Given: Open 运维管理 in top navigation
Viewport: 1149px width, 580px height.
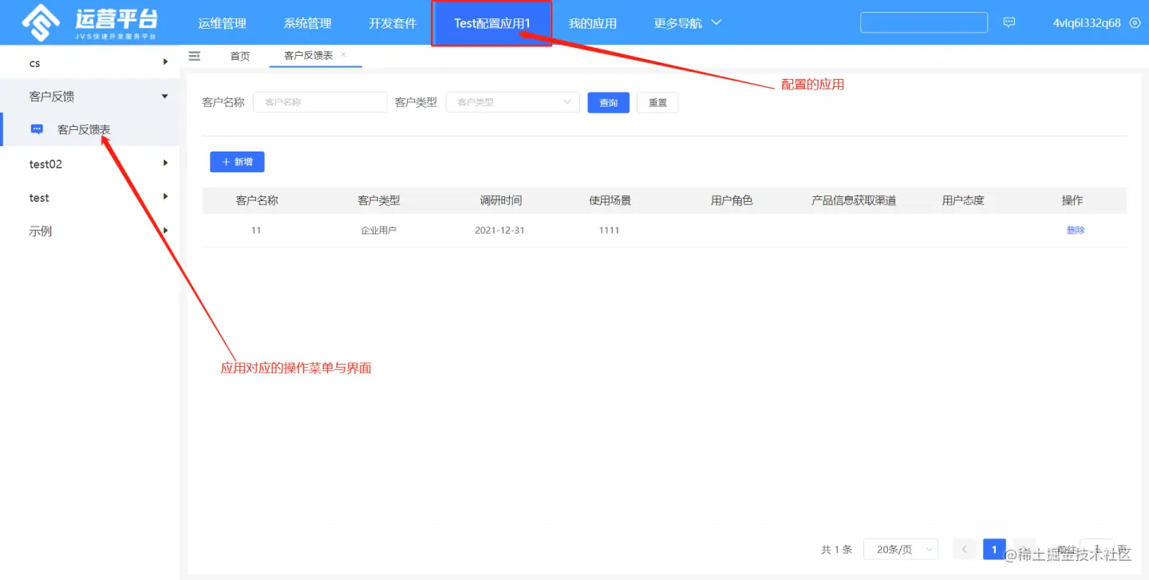Looking at the screenshot, I should coord(223,23).
